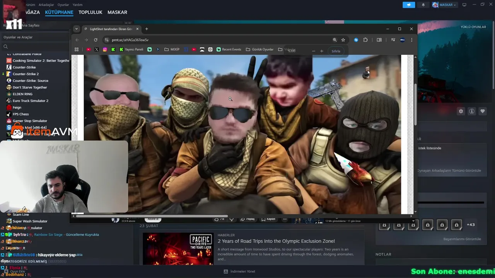Click the YÜKLÜ OYUNLAR button
Viewport: 495px width, 278px height.
(473, 27)
